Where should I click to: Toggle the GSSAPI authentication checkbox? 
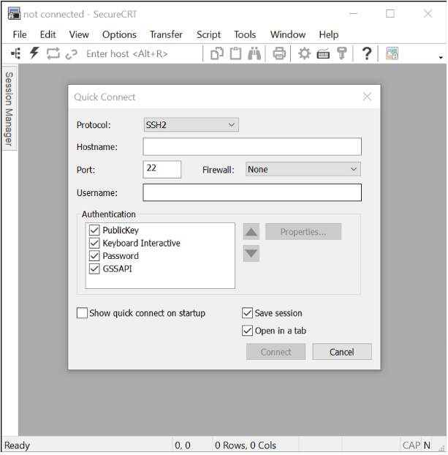pos(94,268)
